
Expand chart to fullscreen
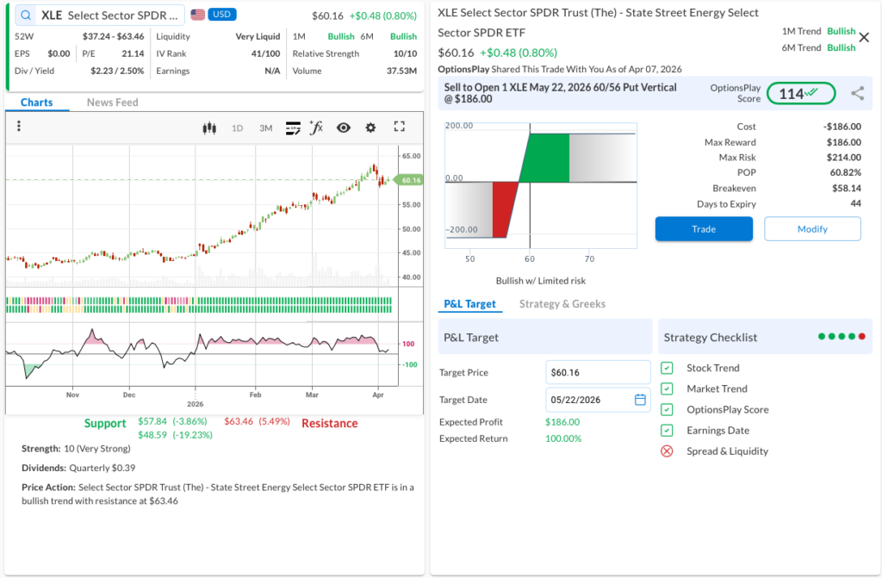[399, 127]
